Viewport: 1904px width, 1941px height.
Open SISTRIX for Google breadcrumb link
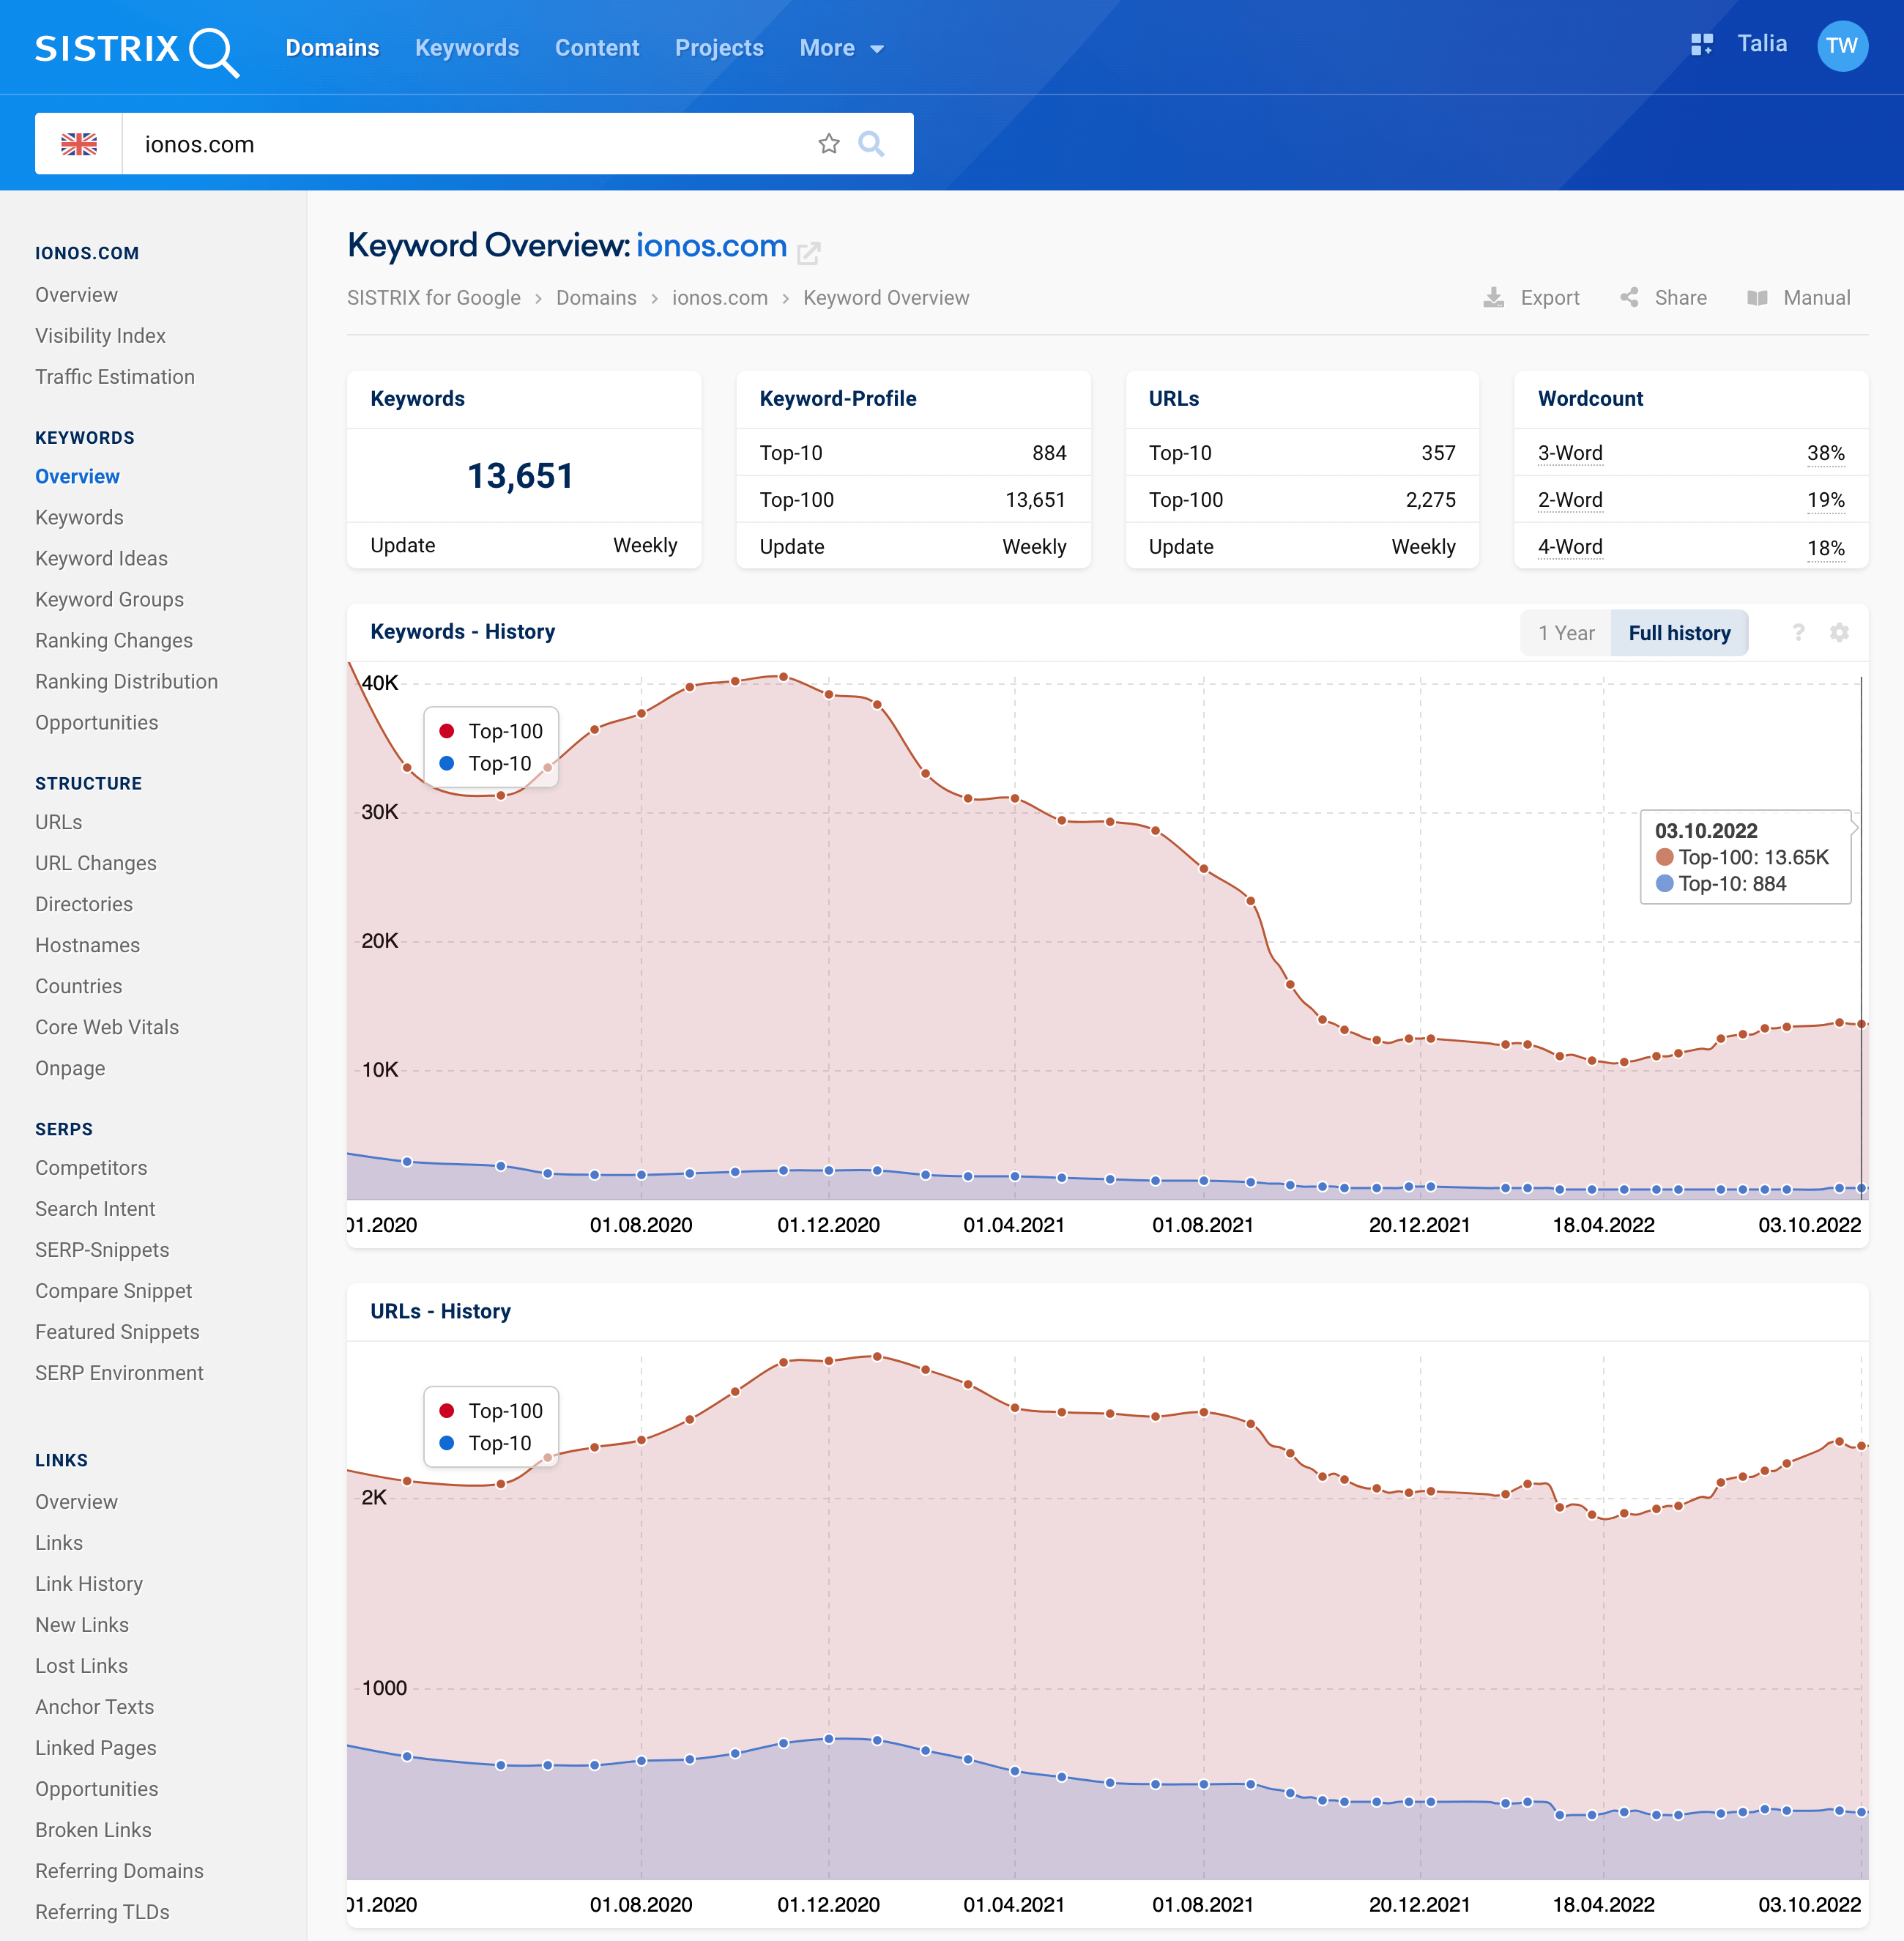click(434, 297)
